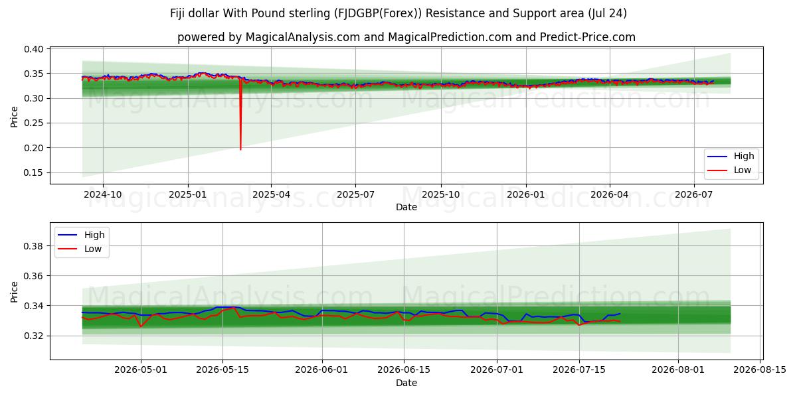The height and width of the screenshot is (398, 797).
Task: Click the '2026-04' x-axis label
Action: coord(609,195)
